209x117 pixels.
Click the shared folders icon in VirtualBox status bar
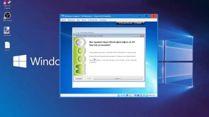click(x=133, y=95)
